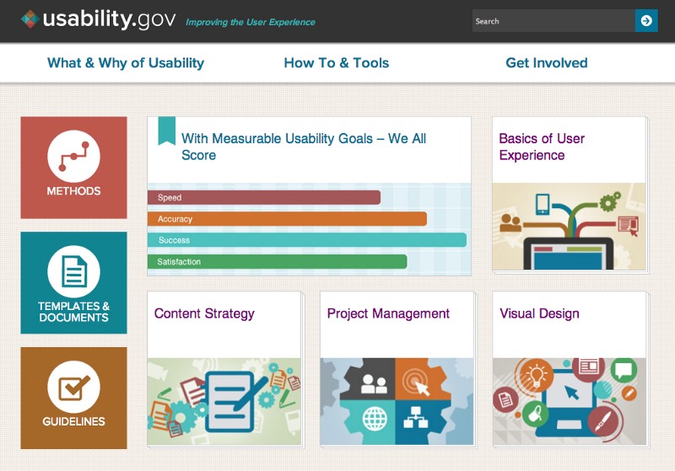This screenshot has width=675, height=471.
Task: Click the lightbulb icon in Visual Design image
Action: point(536,375)
